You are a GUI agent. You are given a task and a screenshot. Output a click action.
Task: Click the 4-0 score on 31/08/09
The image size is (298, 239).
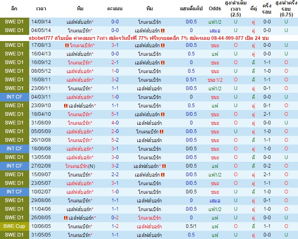coord(115,123)
